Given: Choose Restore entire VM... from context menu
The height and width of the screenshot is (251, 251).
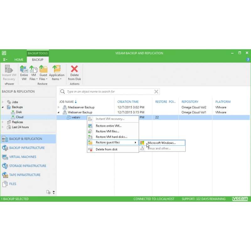Looking at the screenshot, I should click(113, 126).
